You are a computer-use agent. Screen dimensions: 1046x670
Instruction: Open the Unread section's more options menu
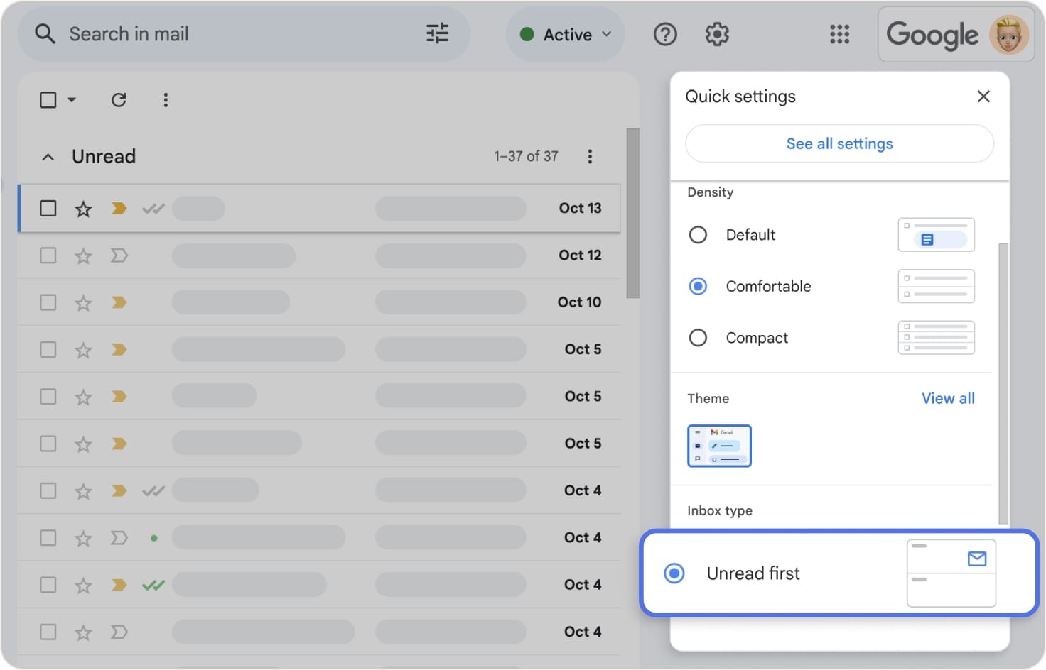pyautogui.click(x=590, y=156)
